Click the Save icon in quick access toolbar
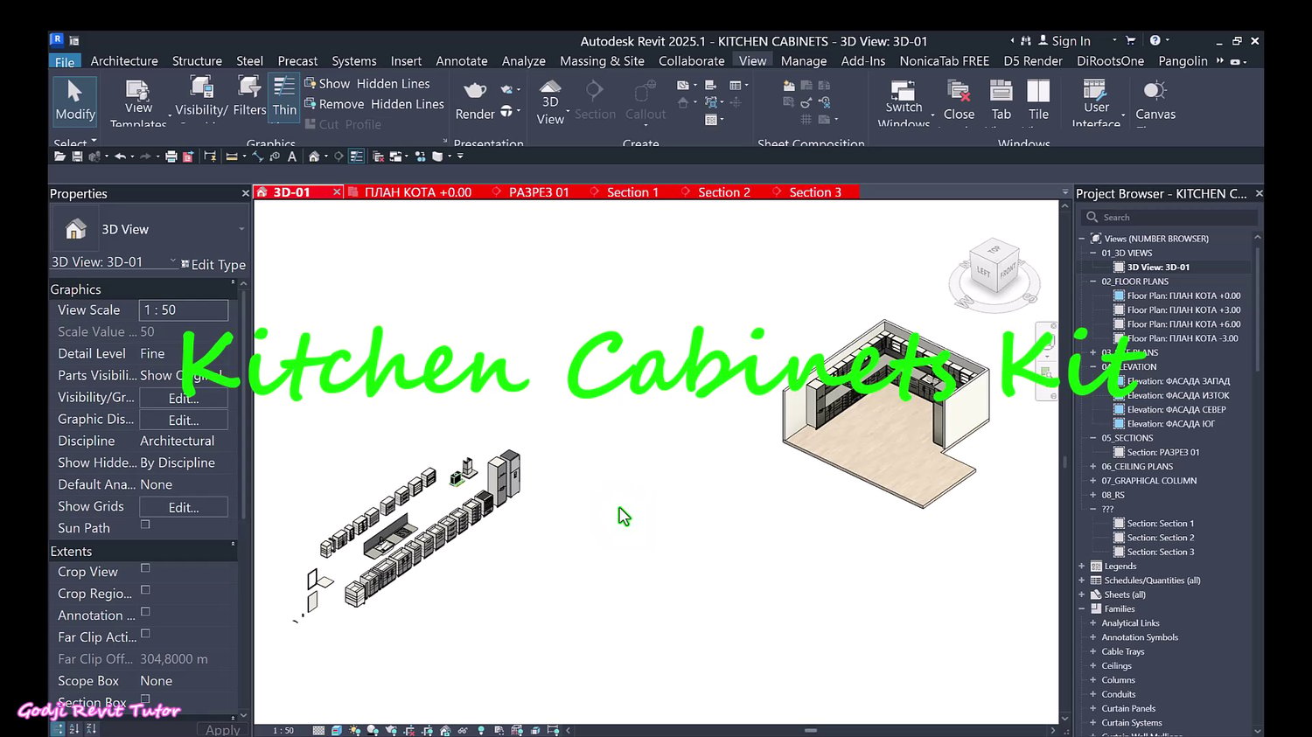This screenshot has height=737, width=1312. 77,156
